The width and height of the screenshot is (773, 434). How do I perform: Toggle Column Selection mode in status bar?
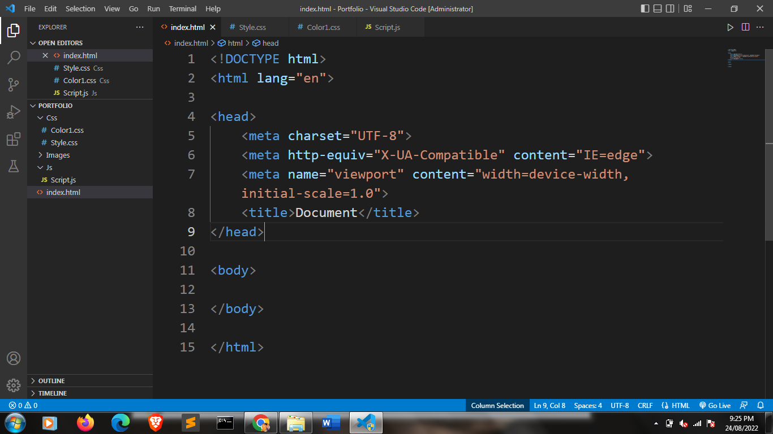click(x=497, y=405)
